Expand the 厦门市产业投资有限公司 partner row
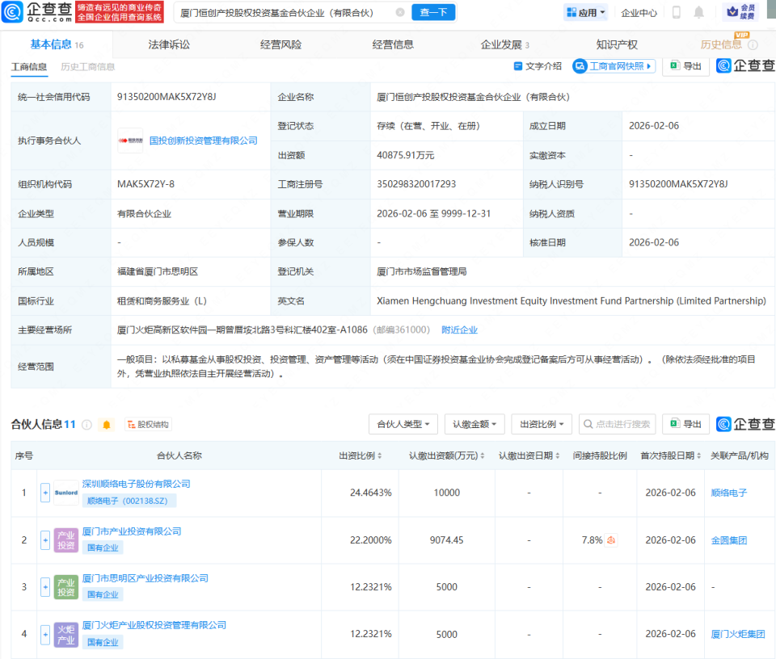Viewport: 776px width, 659px height. point(45,540)
